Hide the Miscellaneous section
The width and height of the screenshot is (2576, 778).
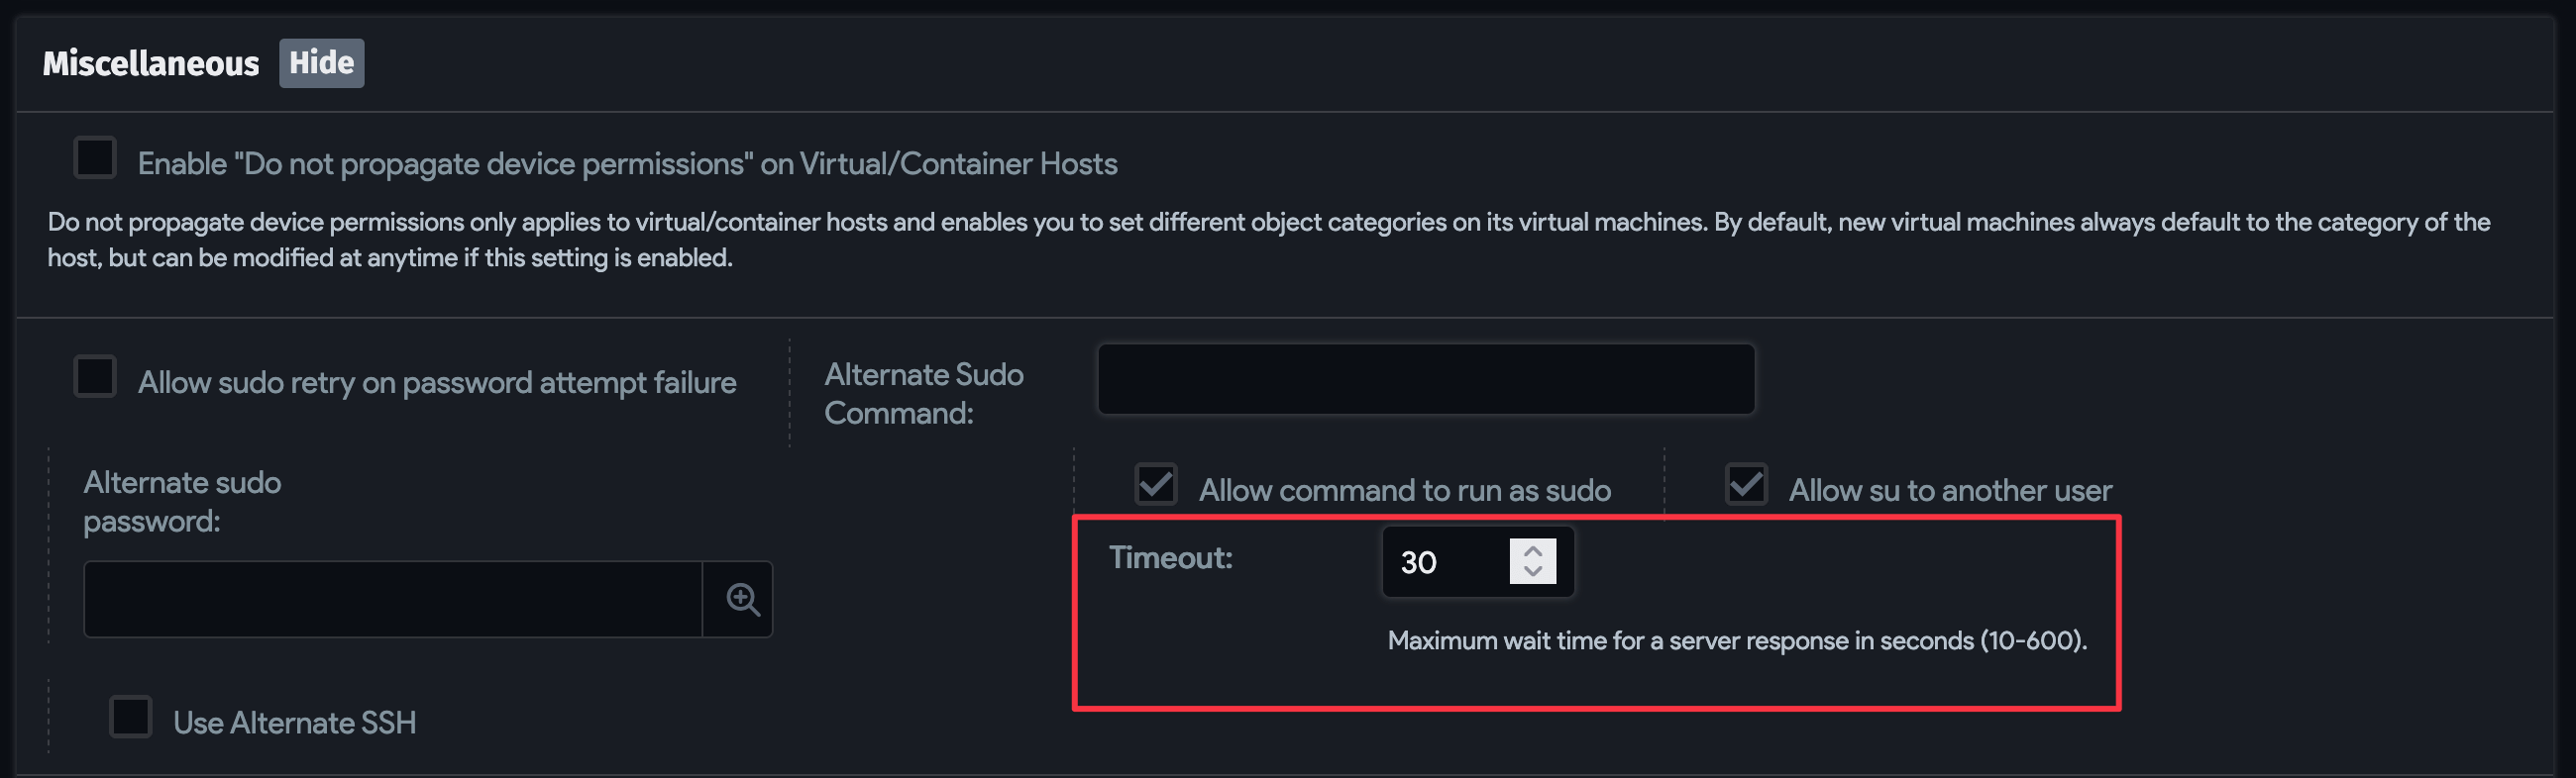coord(321,63)
